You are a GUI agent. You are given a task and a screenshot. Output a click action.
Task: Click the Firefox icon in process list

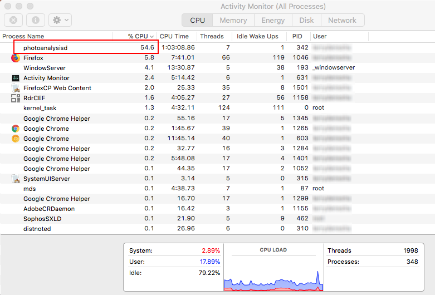(x=16, y=58)
